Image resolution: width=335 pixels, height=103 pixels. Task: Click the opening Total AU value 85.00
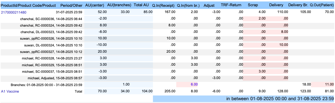(x=148, y=12)
